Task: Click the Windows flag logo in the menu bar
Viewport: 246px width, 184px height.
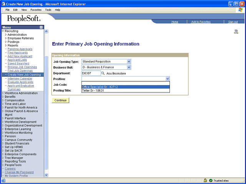Action: 240,10
